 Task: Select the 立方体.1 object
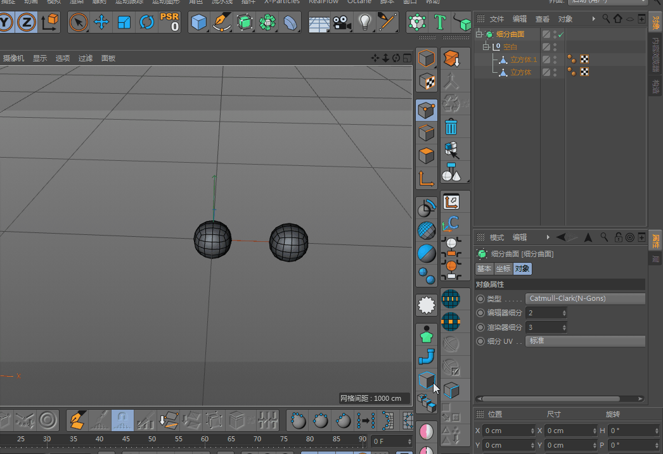coord(524,60)
